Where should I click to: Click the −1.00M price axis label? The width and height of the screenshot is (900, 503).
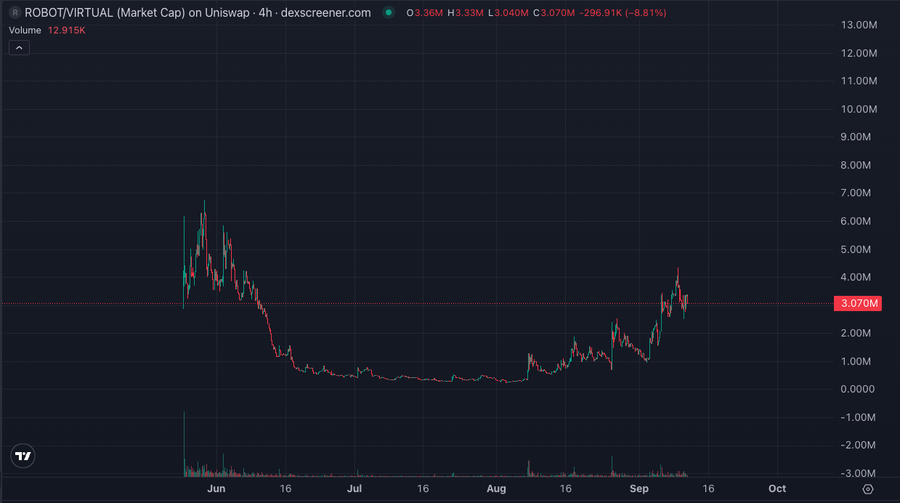859,417
